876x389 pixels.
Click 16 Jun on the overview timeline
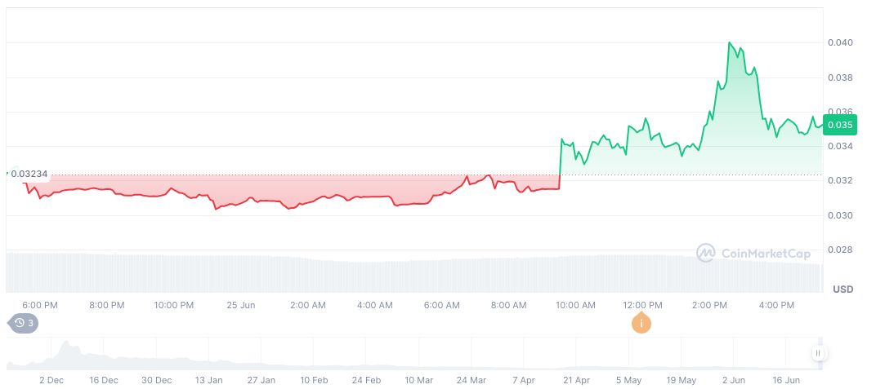786,380
